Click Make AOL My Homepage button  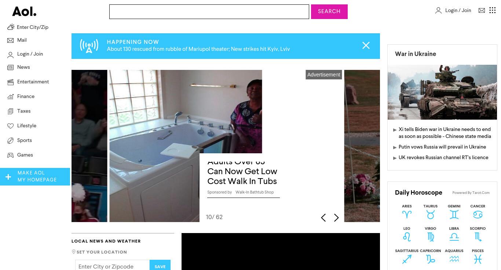point(35,176)
